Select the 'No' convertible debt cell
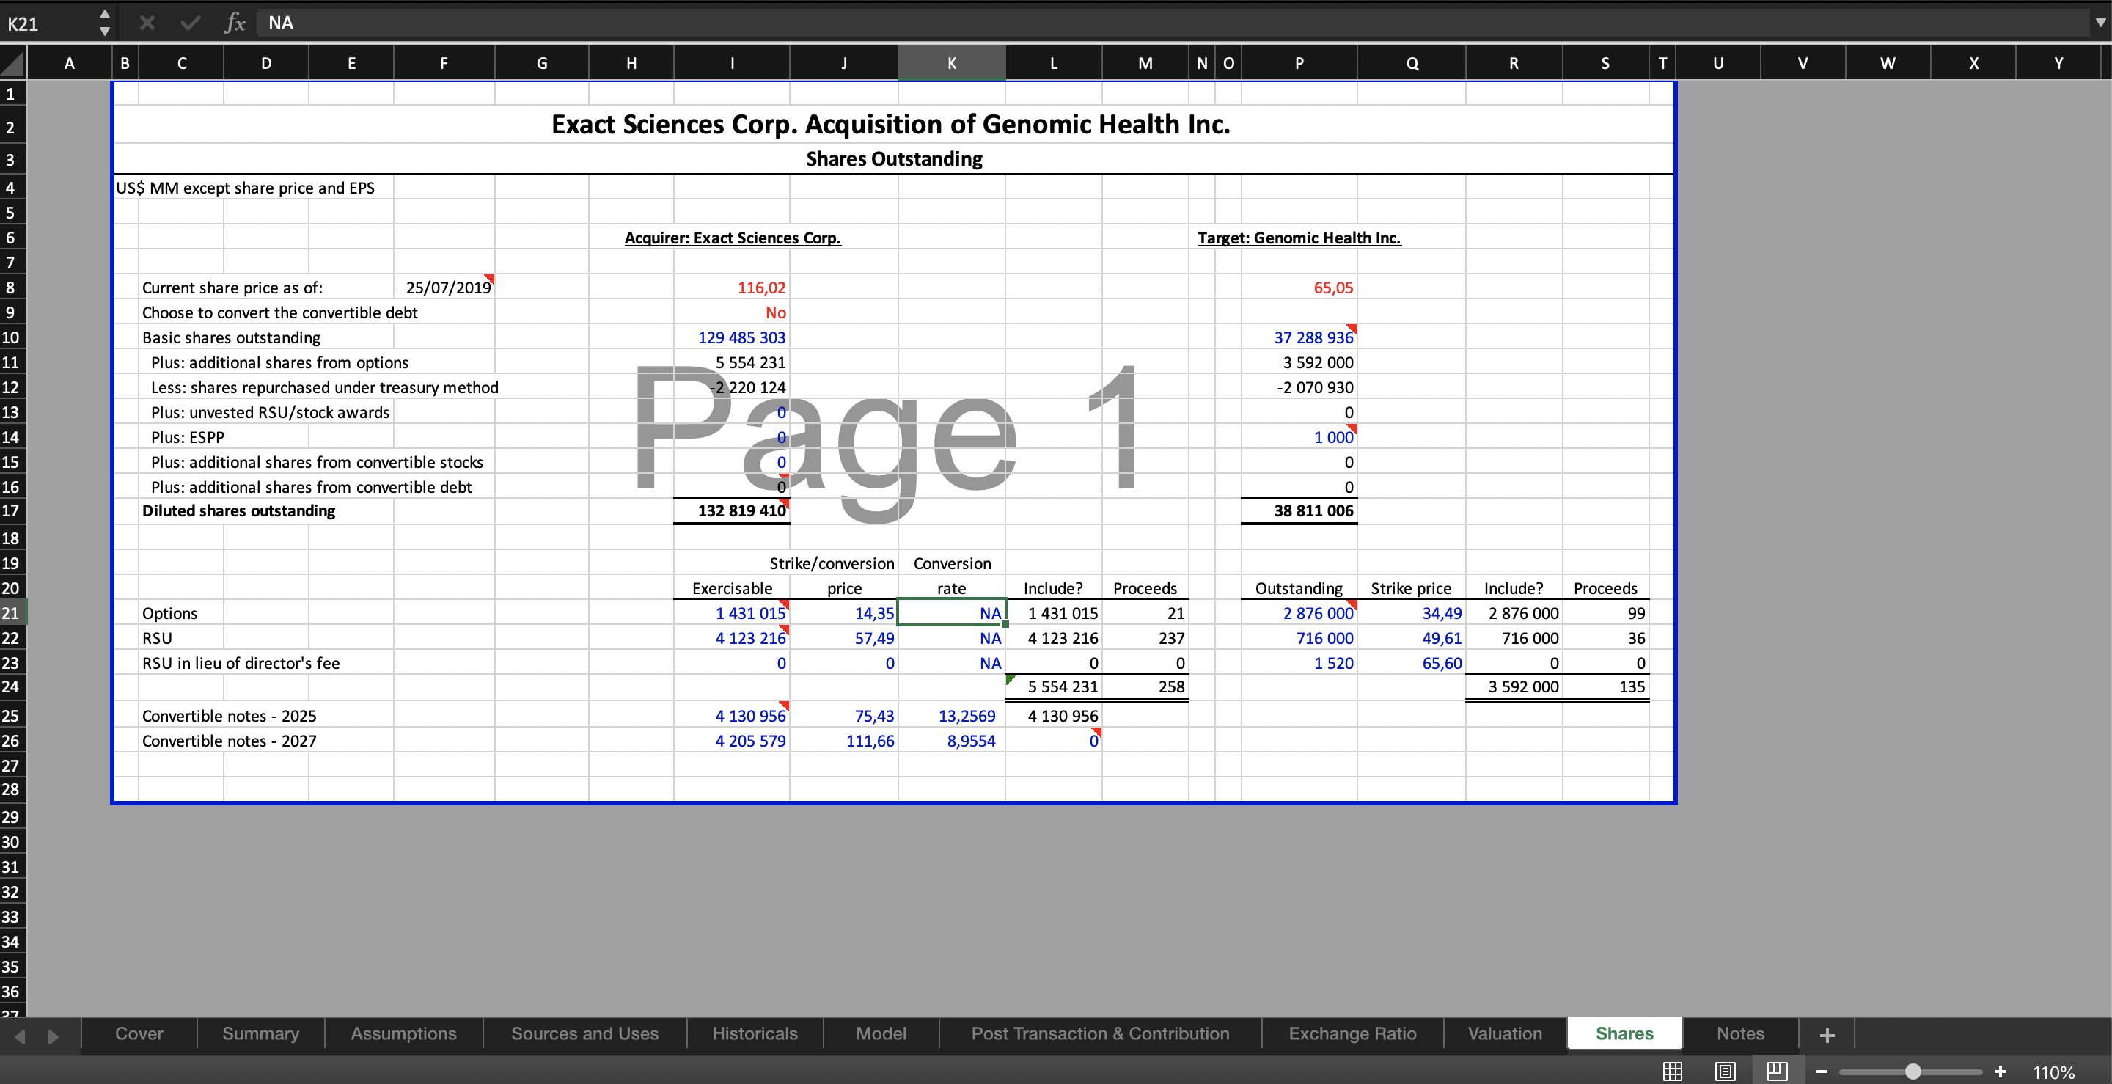This screenshot has width=2112, height=1084. coord(731,312)
